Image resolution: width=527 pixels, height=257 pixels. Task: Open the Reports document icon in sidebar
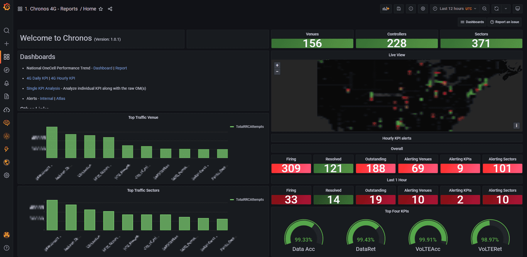(x=6, y=96)
